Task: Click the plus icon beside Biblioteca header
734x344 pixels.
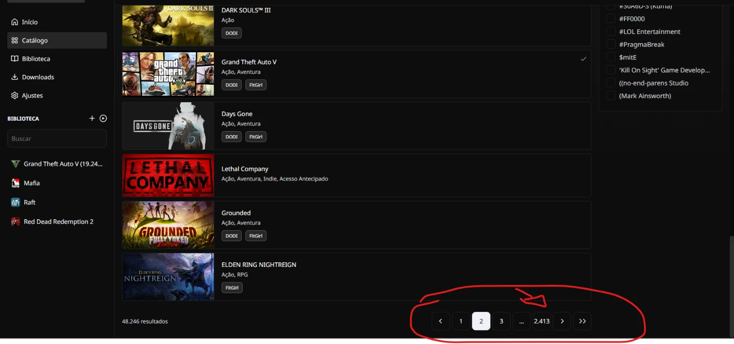Action: (92, 119)
